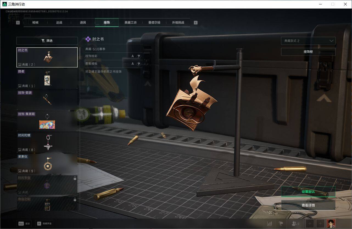Click the flag icon in bottom bar
Image resolution: width=352 pixels, height=229 pixels.
(x=281, y=224)
